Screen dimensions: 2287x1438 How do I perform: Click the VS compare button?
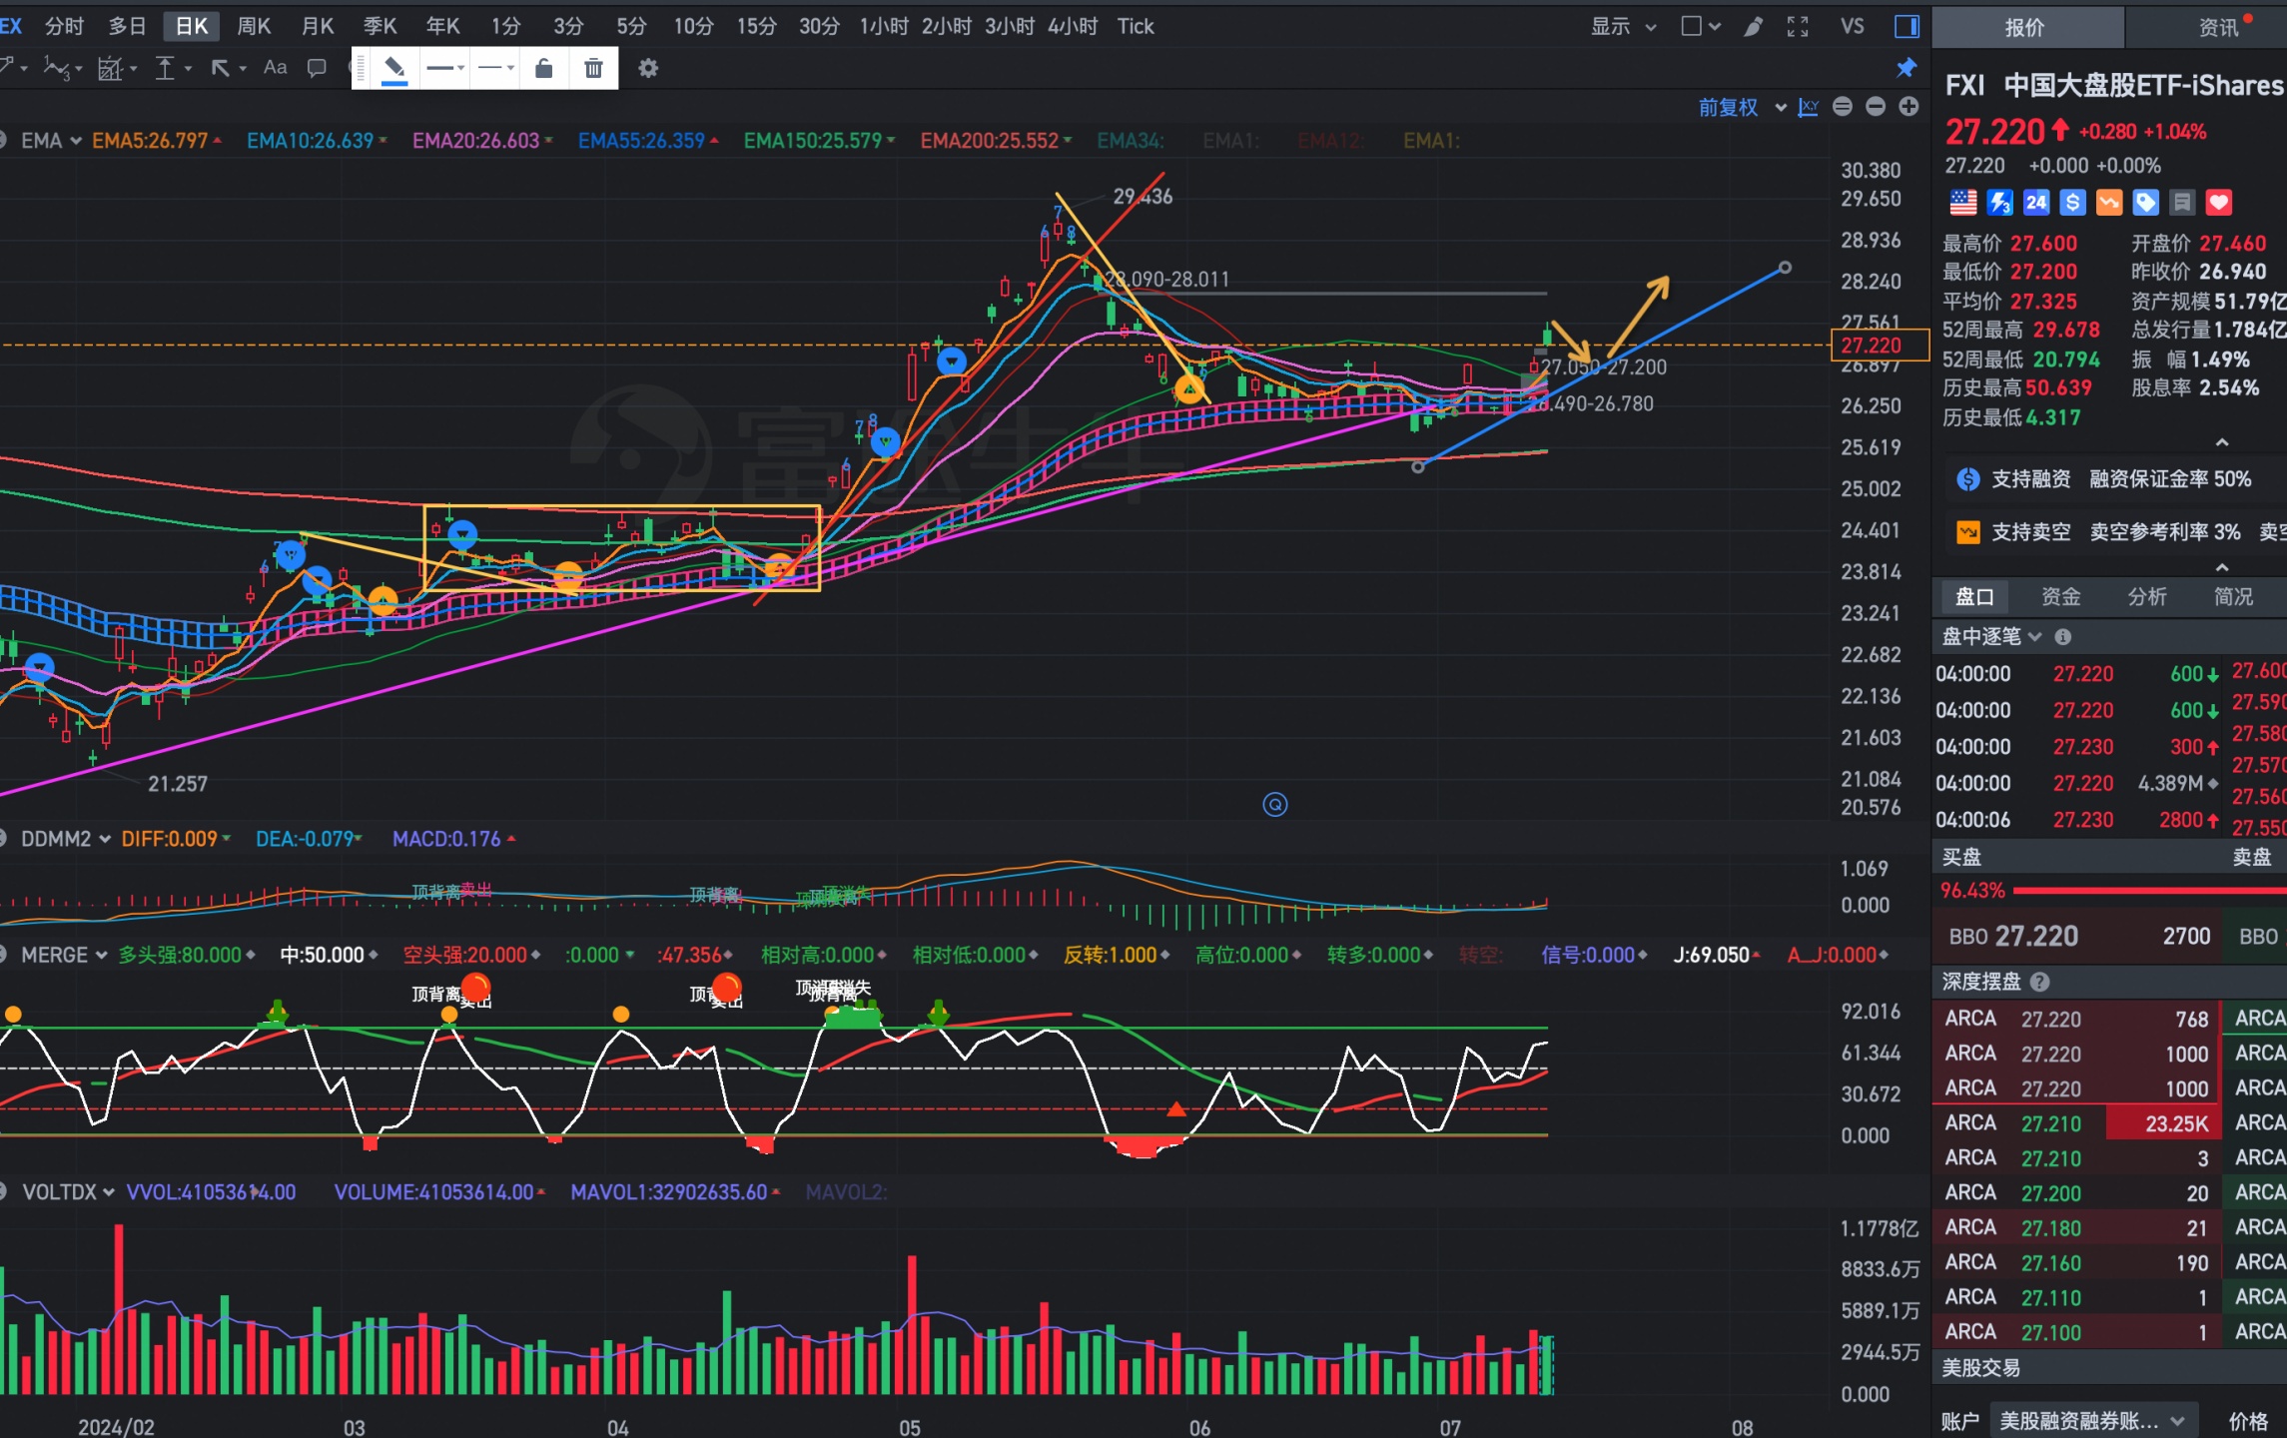pyautogui.click(x=1852, y=27)
